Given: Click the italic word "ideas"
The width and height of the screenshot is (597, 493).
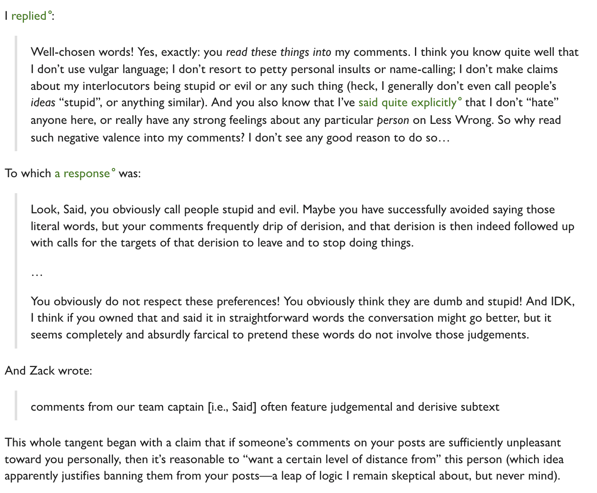Looking at the screenshot, I should 43,103.
